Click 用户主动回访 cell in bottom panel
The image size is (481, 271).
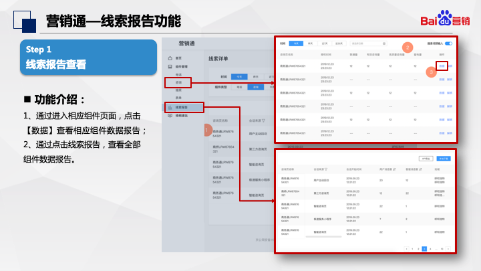pyautogui.click(x=321, y=181)
